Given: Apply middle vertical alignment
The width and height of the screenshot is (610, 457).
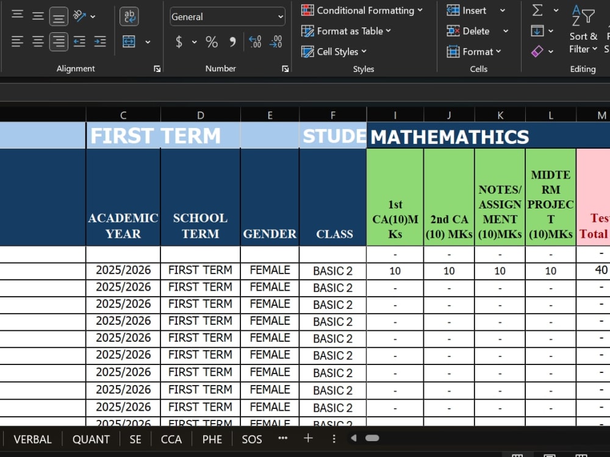Looking at the screenshot, I should [x=38, y=16].
